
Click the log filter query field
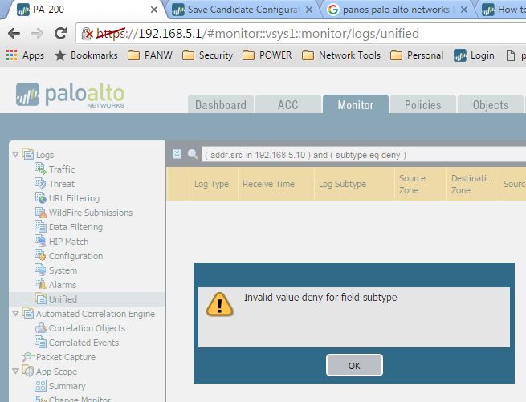(364, 155)
